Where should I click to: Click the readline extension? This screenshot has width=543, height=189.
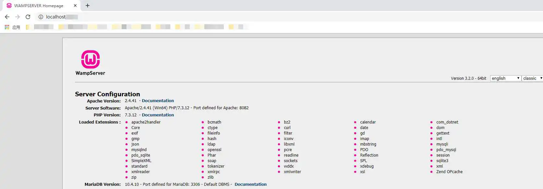[x=291, y=155]
